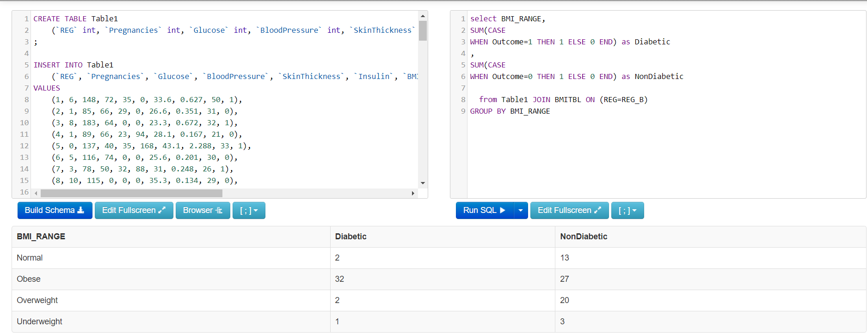
Task: Open query panel terminator dropdown
Action: pyautogui.click(x=627, y=210)
